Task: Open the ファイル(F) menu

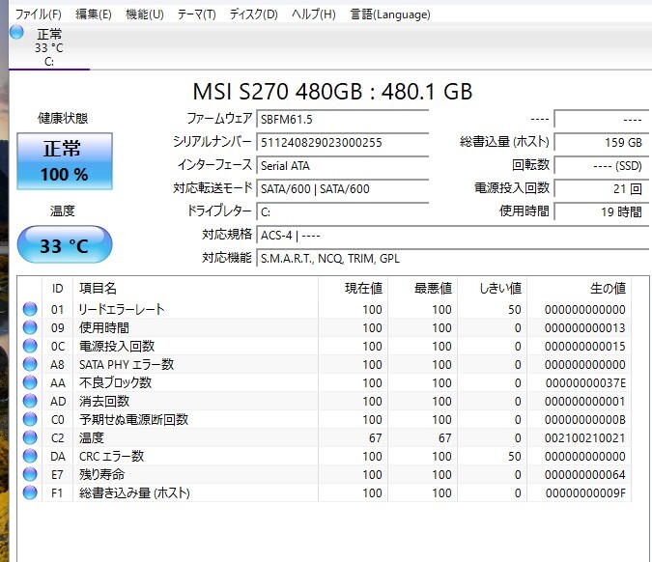Action: click(39, 14)
